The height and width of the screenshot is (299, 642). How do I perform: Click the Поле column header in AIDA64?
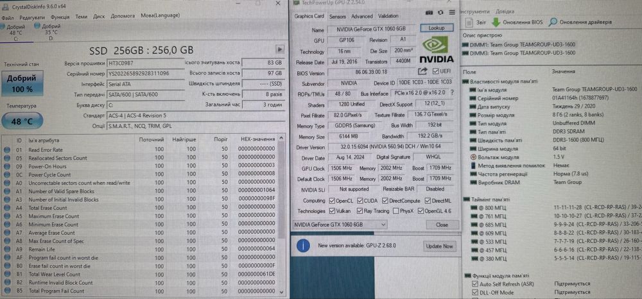tap(470, 71)
